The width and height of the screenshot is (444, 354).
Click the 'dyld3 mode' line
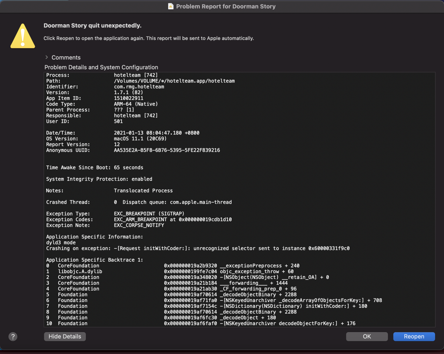coord(61,243)
